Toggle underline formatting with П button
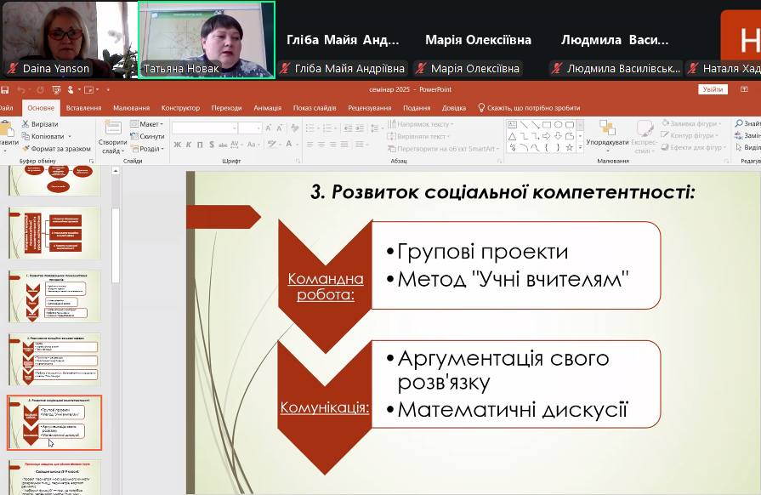Viewport: 761px width, 495px height. 201,145
